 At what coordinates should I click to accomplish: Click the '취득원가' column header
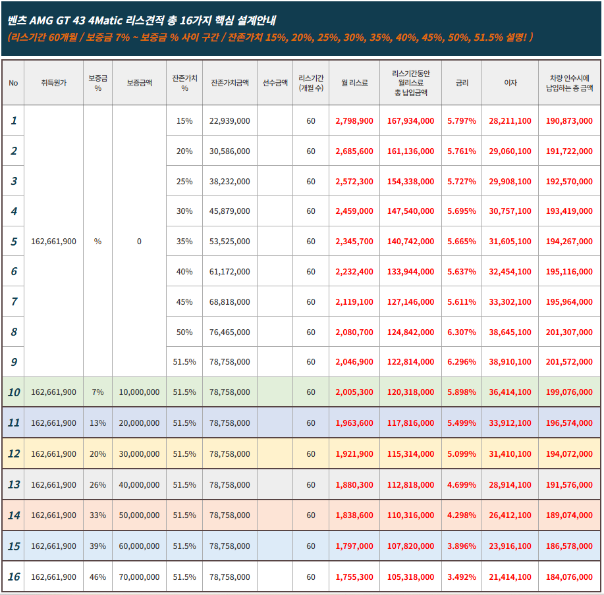coord(53,83)
